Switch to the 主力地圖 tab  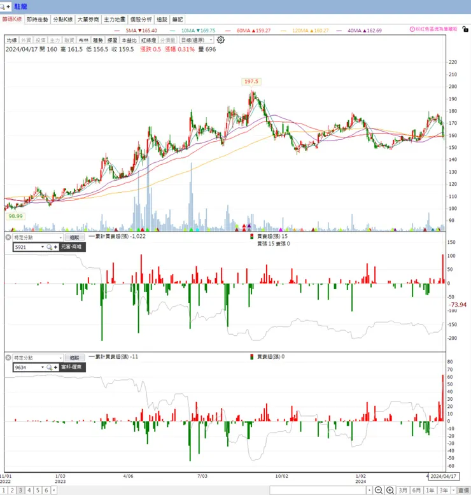coord(115,20)
